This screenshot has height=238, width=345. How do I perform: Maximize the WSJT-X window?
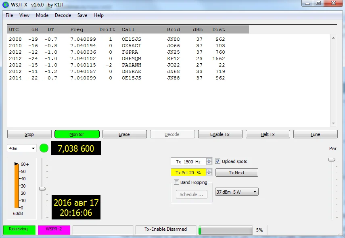coord(318,3)
